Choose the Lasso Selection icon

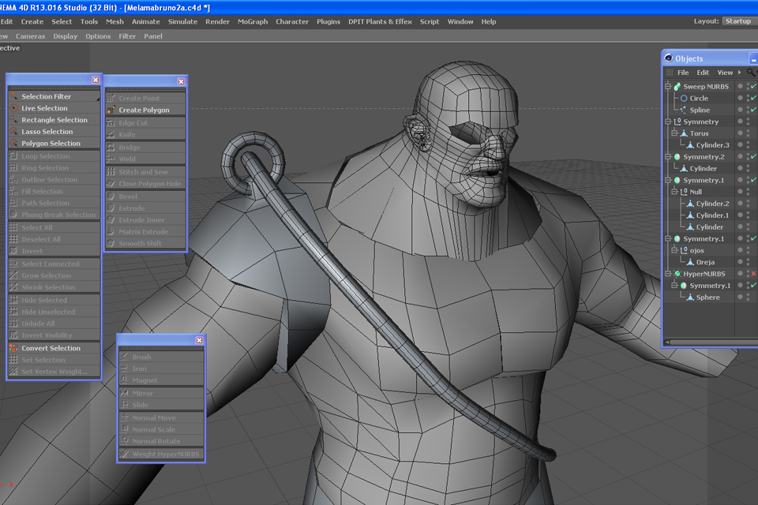tap(13, 132)
